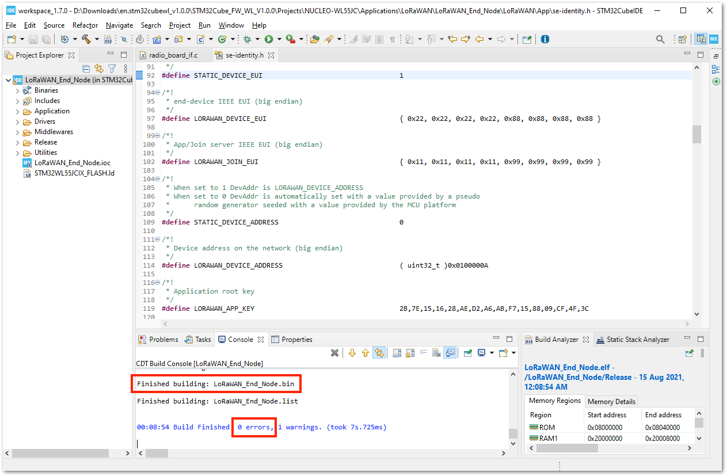Click the Project Explorer filter funnel icon
Screen dimensions: 727x476
tap(112, 68)
